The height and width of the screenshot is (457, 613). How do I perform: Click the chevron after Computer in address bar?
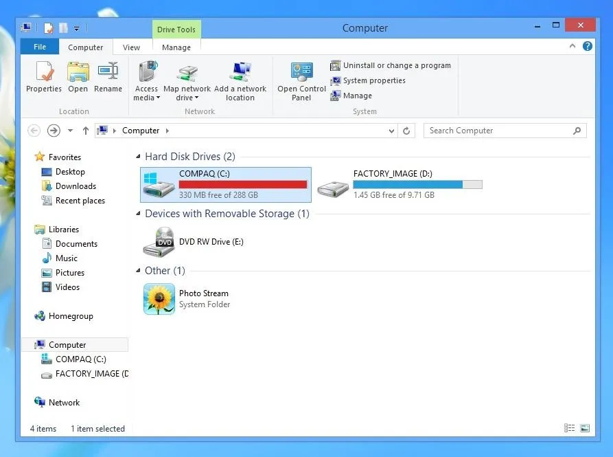click(x=167, y=131)
